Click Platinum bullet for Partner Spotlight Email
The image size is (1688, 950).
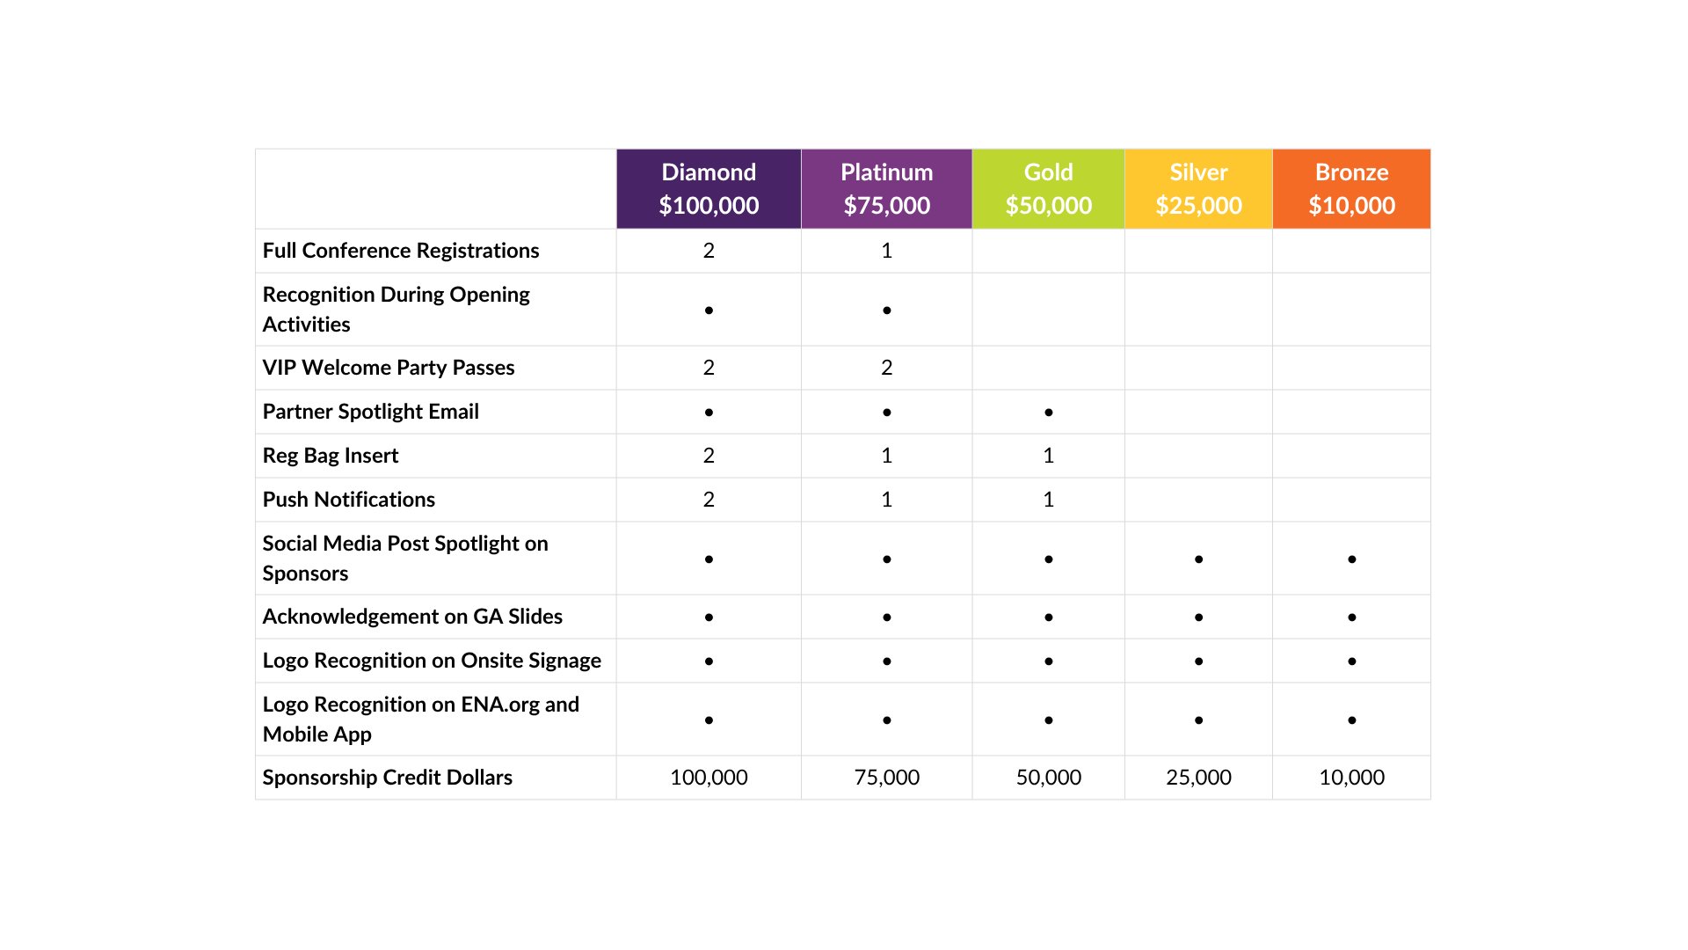(x=886, y=413)
